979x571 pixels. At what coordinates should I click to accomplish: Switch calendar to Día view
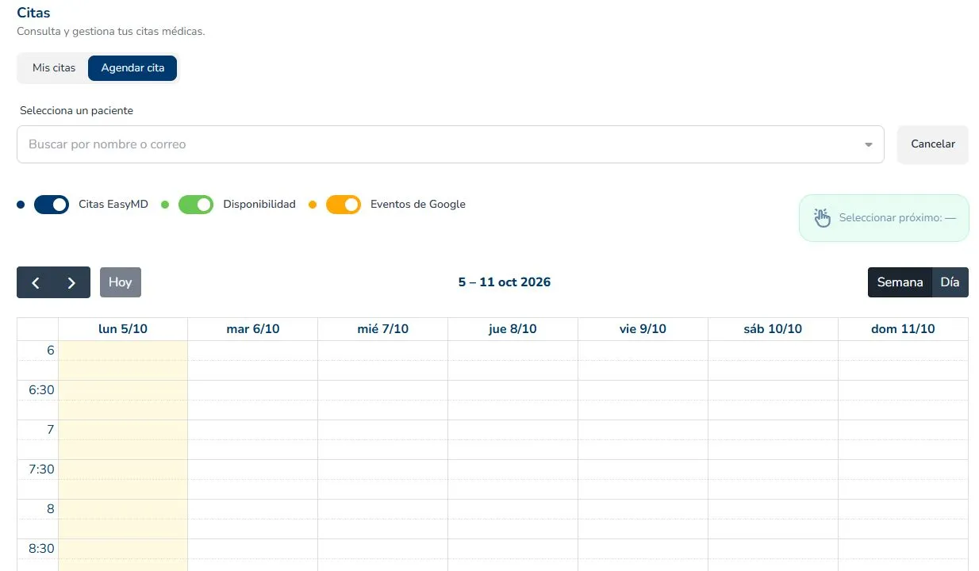[x=950, y=282]
